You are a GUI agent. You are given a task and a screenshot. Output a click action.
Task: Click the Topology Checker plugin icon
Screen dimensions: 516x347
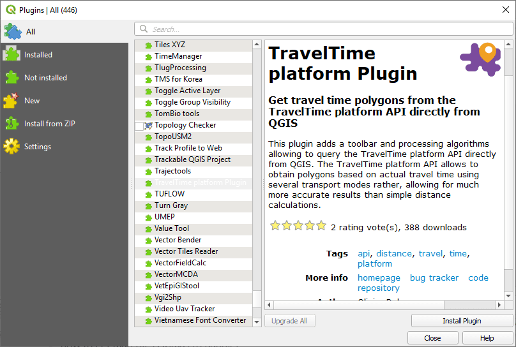click(149, 126)
